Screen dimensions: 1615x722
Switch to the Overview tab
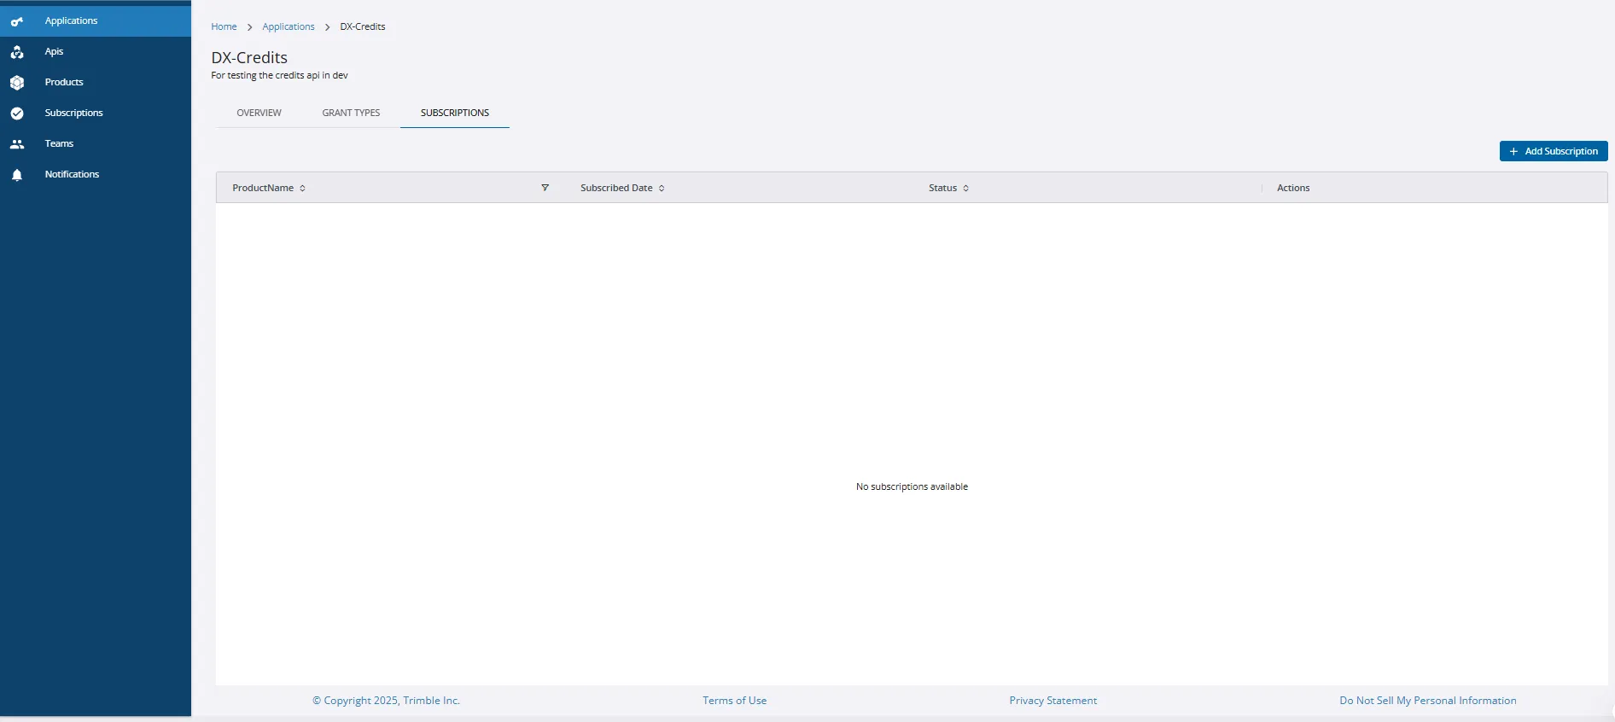click(x=259, y=113)
